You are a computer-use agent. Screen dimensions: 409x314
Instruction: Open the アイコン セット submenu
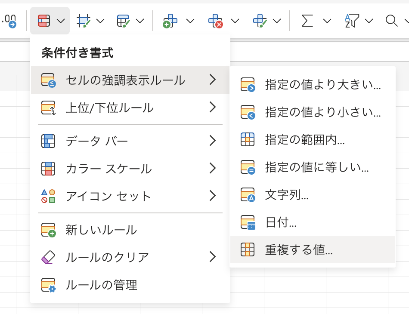coord(130,196)
